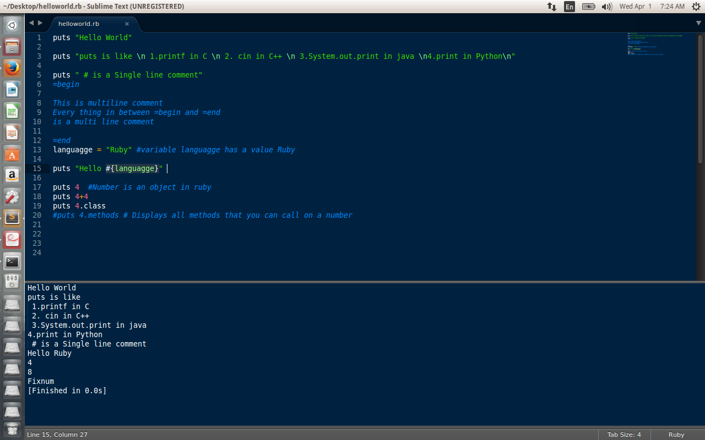The height and width of the screenshot is (440, 705).
Task: Open LibreOffice Impress from the launcher
Action: point(12,132)
